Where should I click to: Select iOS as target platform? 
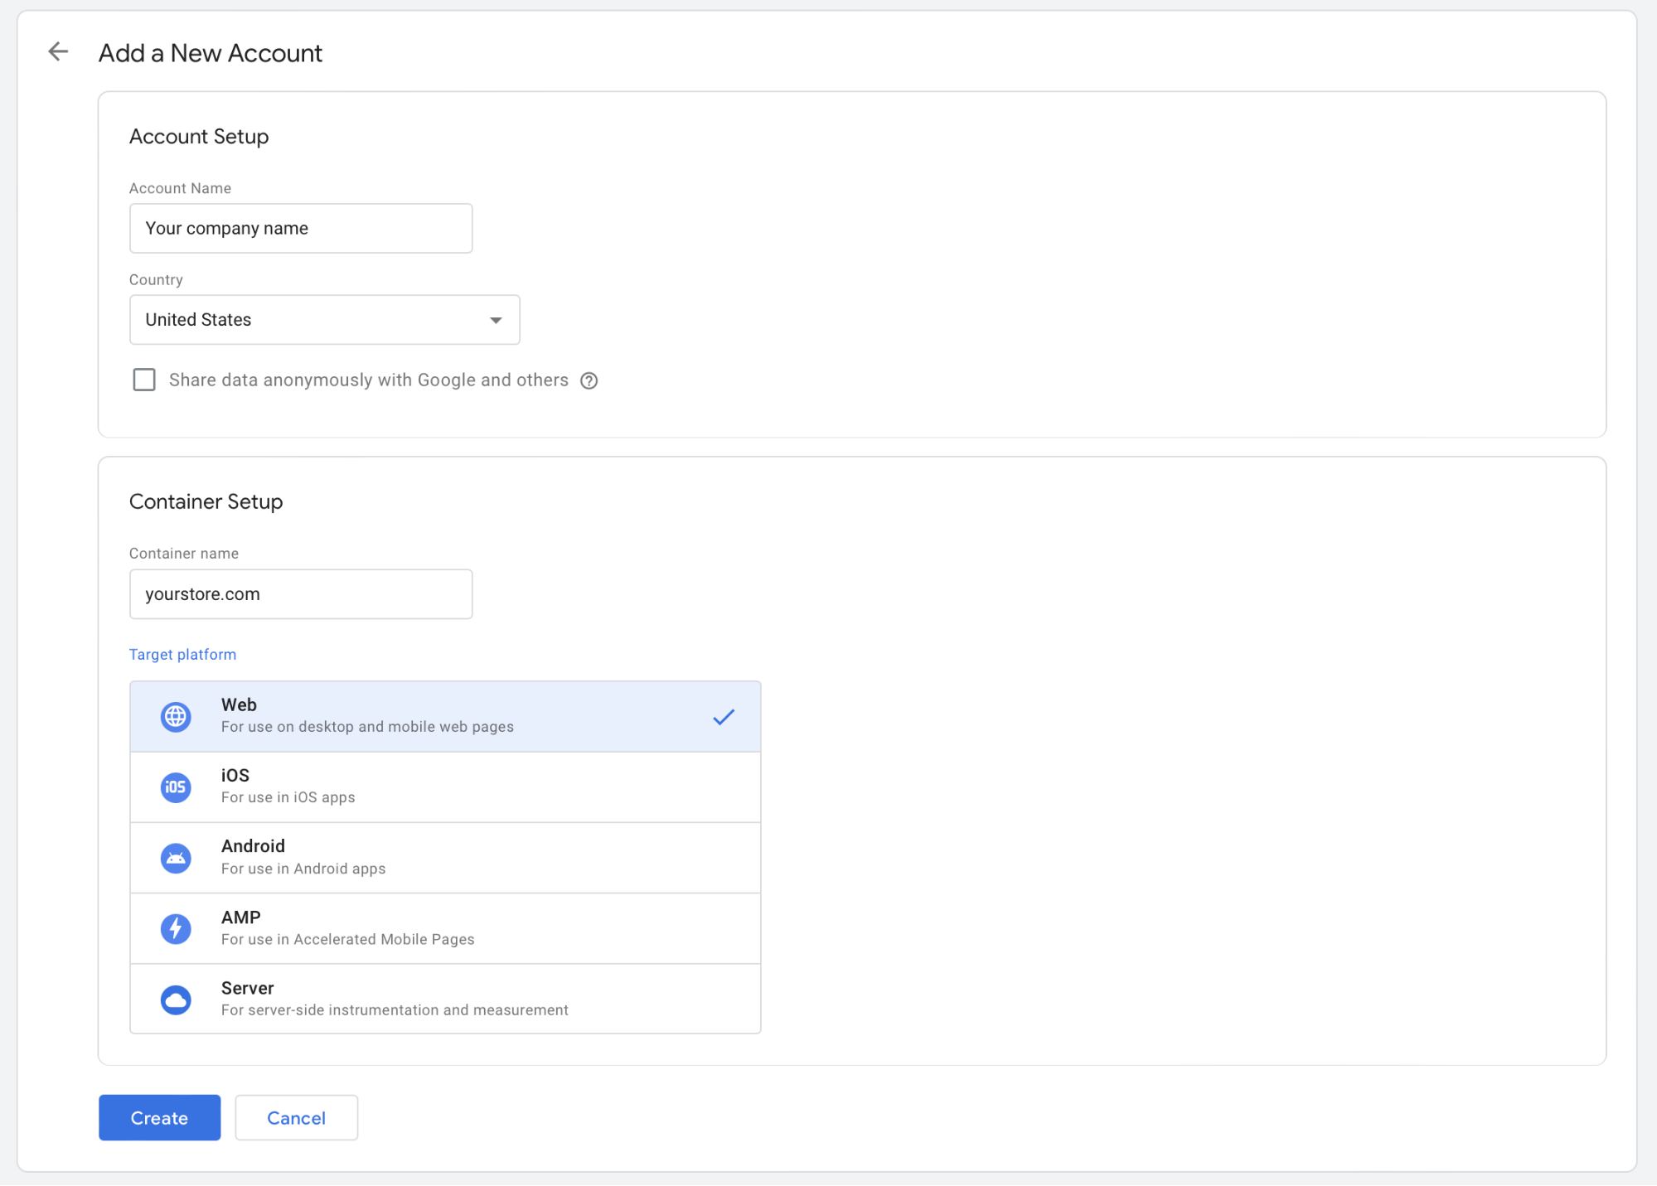(444, 787)
